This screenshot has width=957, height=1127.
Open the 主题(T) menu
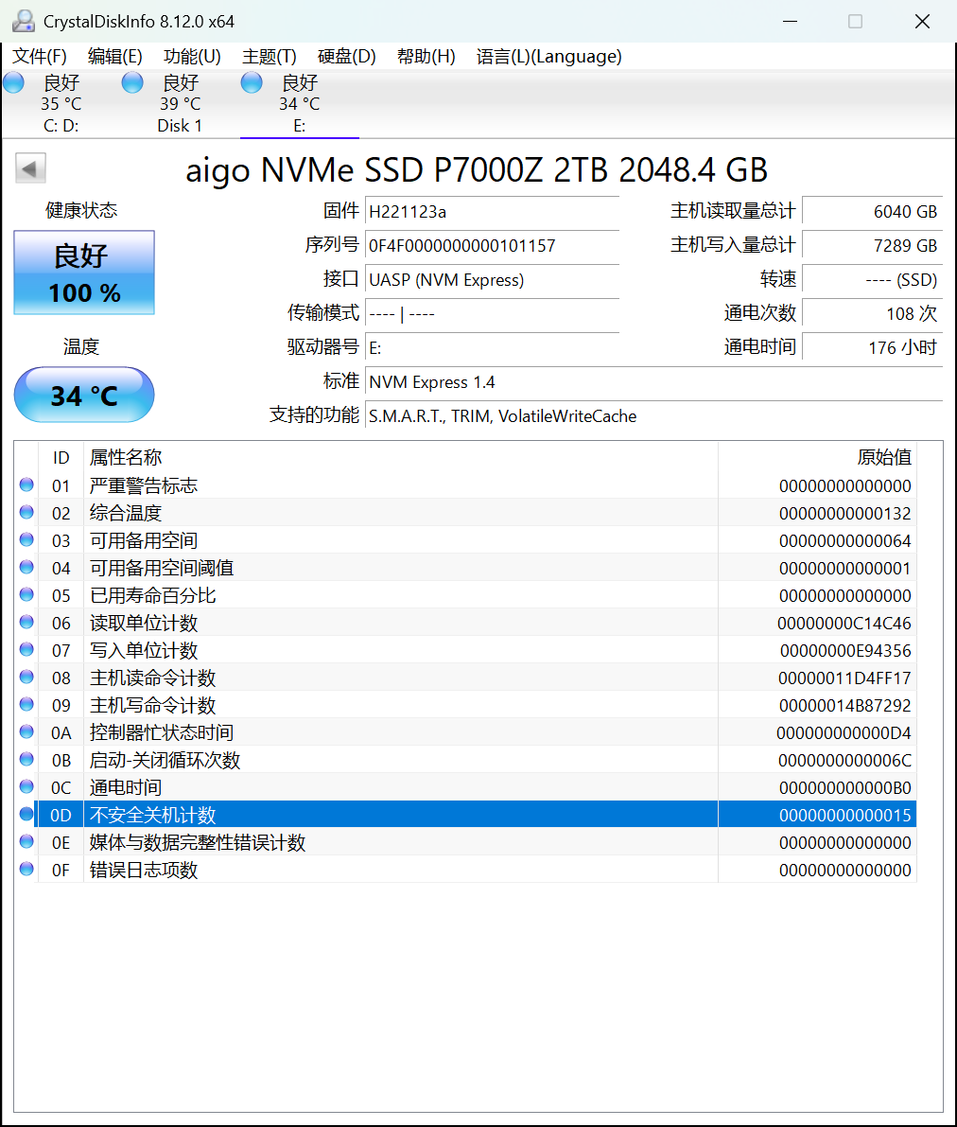[x=270, y=57]
